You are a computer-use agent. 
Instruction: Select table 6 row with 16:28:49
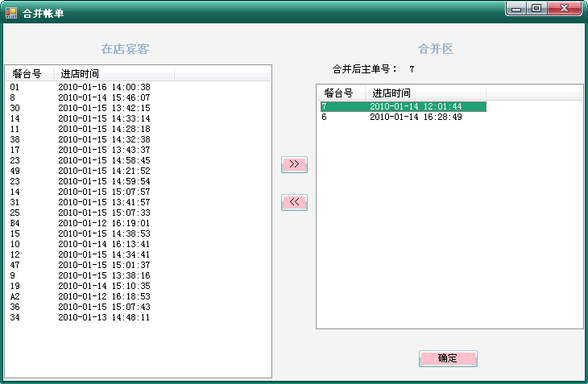403,117
